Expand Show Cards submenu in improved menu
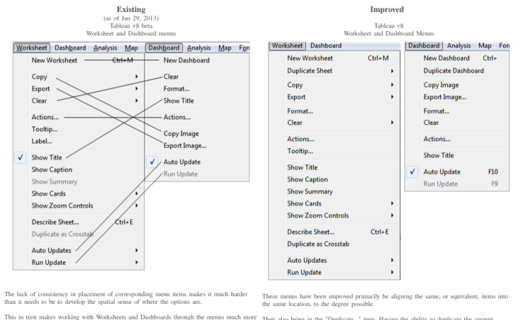Screen dimensions: 520x320 click(x=391, y=203)
